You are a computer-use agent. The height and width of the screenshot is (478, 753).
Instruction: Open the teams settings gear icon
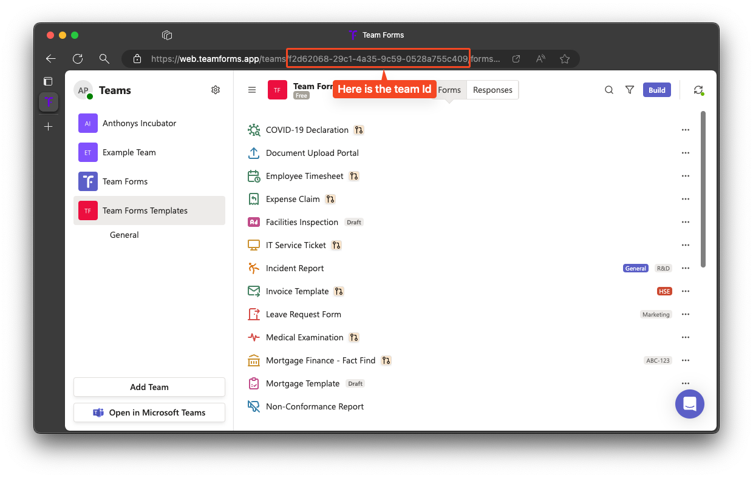tap(216, 90)
